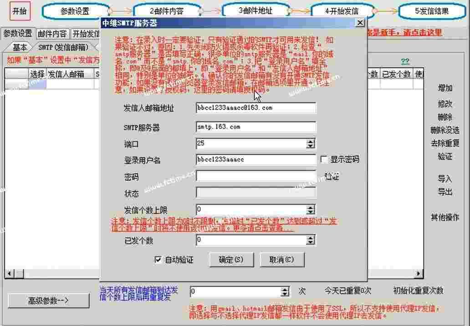Close the 中维SMTP服务器 dialog
This screenshot has height=326, width=470.
coord(360,23)
